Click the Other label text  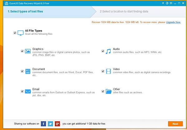tap(116, 89)
